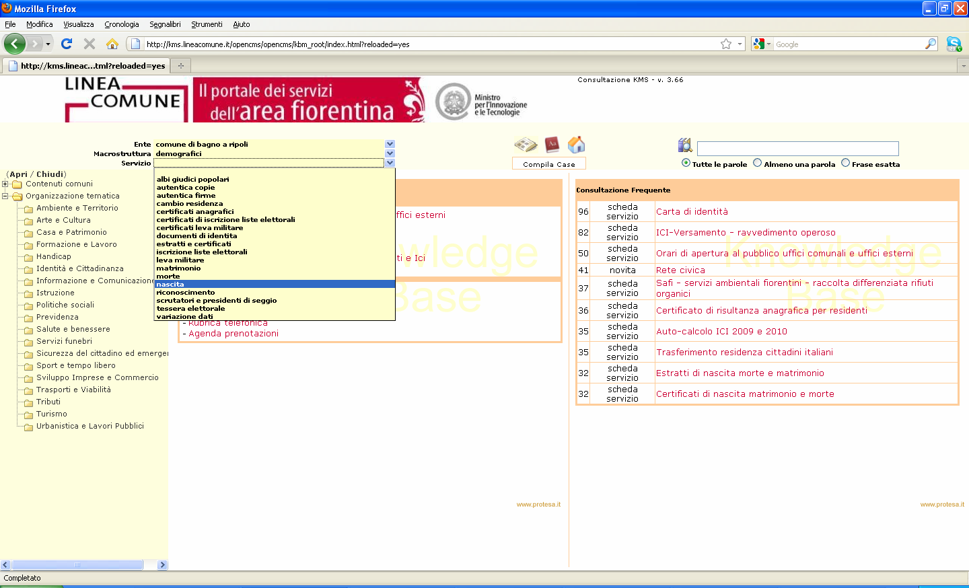Open the Visualizza menu
Viewport: 969px width, 588px height.
79,24
